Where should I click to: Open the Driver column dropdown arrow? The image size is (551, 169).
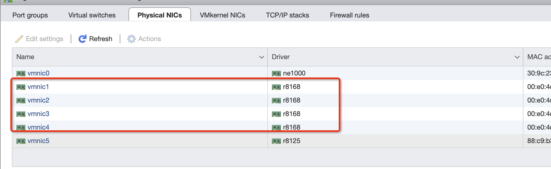pyautogui.click(x=517, y=57)
